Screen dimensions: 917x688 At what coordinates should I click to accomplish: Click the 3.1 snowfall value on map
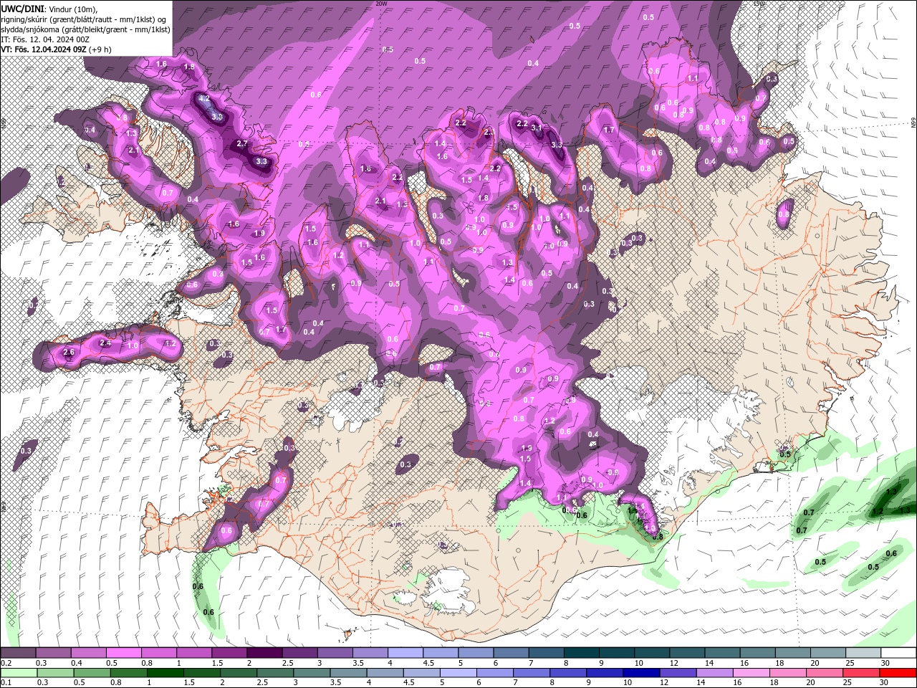click(x=536, y=128)
